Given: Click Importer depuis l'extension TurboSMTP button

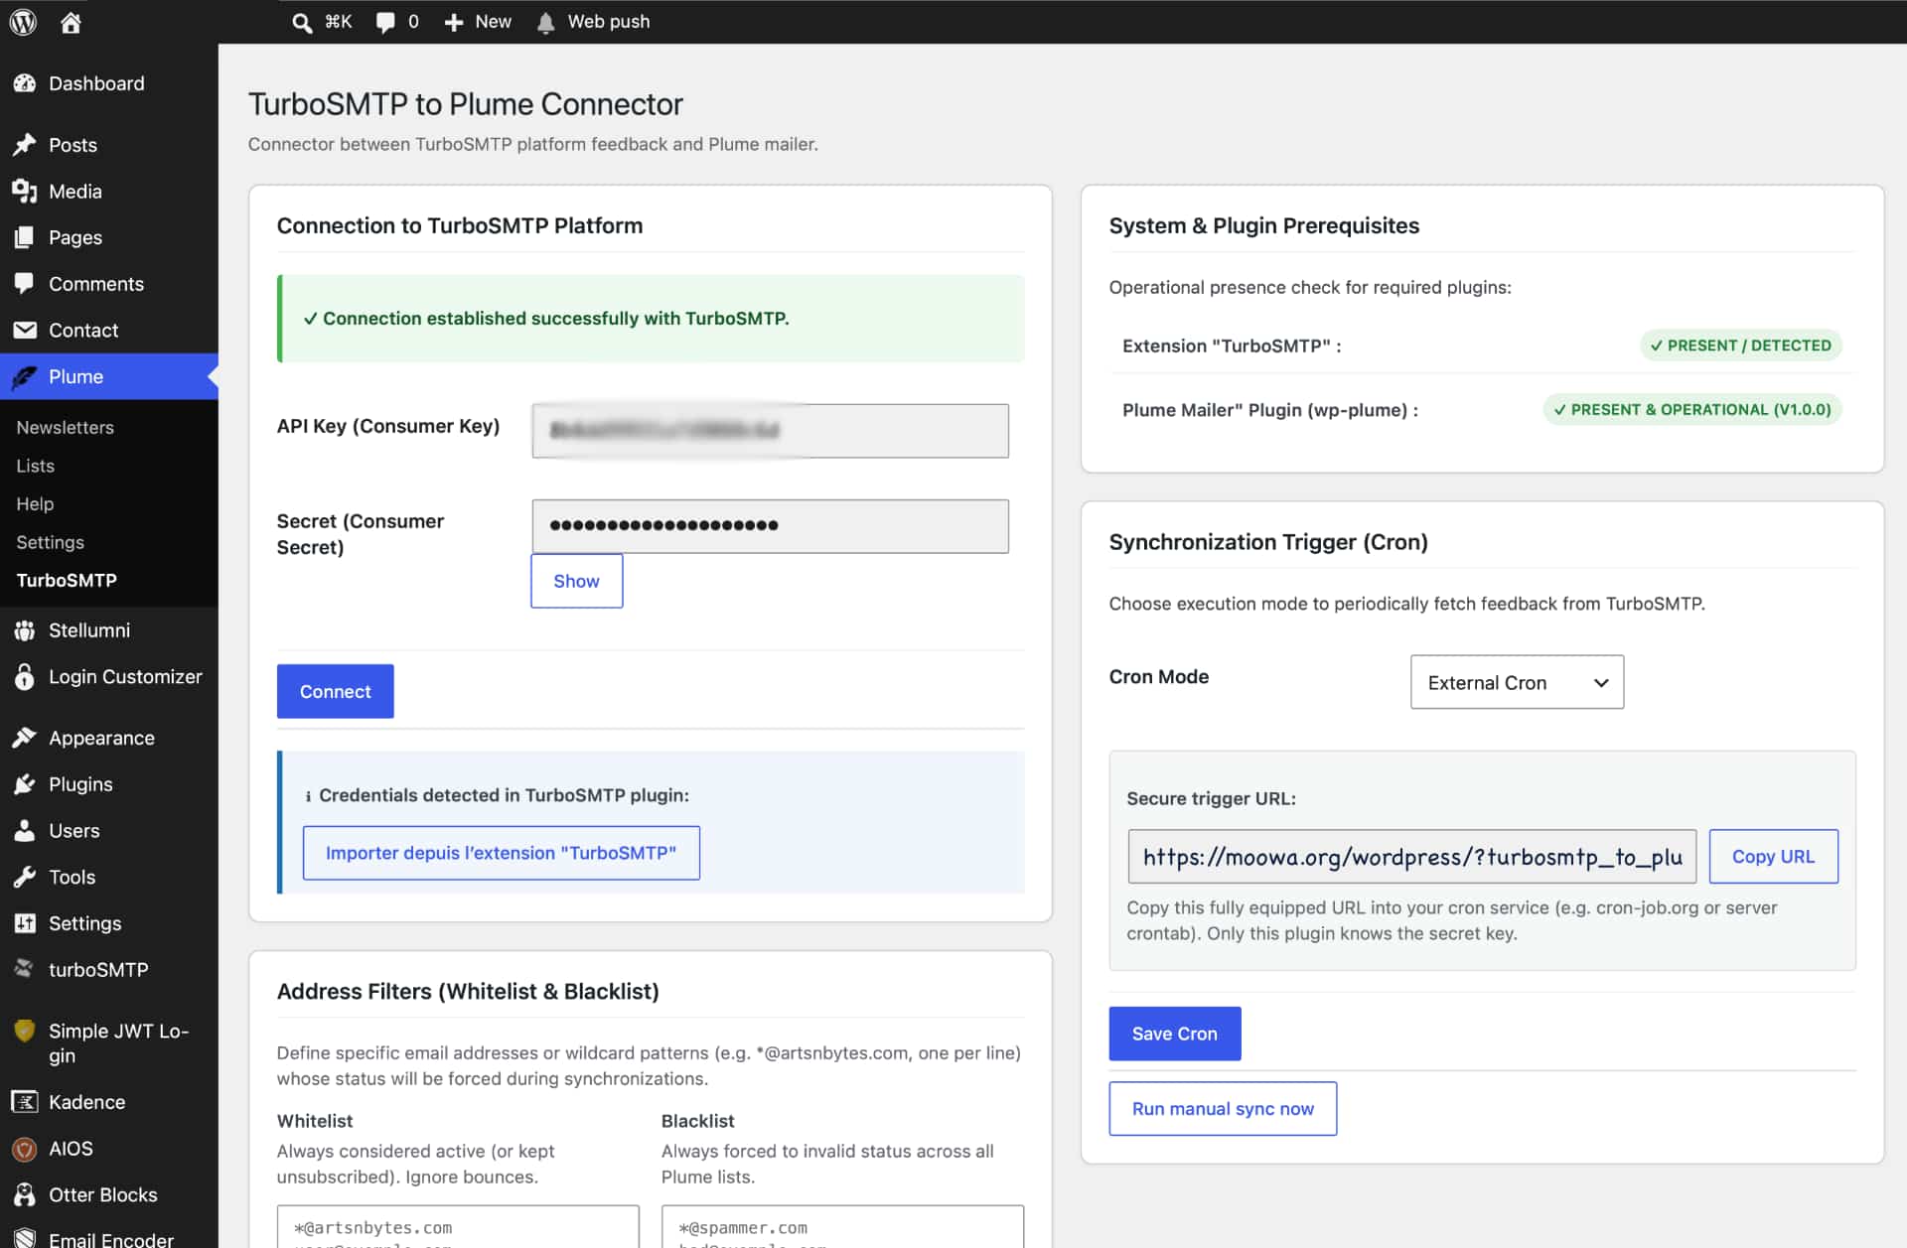Looking at the screenshot, I should pyautogui.click(x=501, y=853).
